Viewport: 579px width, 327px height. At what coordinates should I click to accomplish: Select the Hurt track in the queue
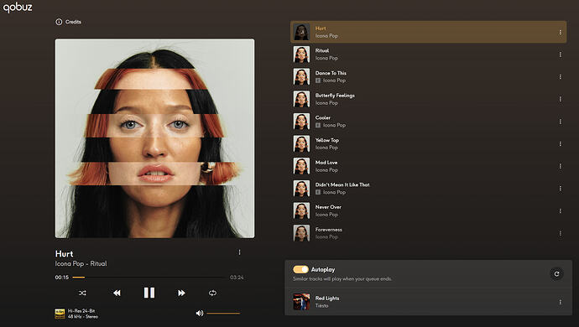coord(428,32)
